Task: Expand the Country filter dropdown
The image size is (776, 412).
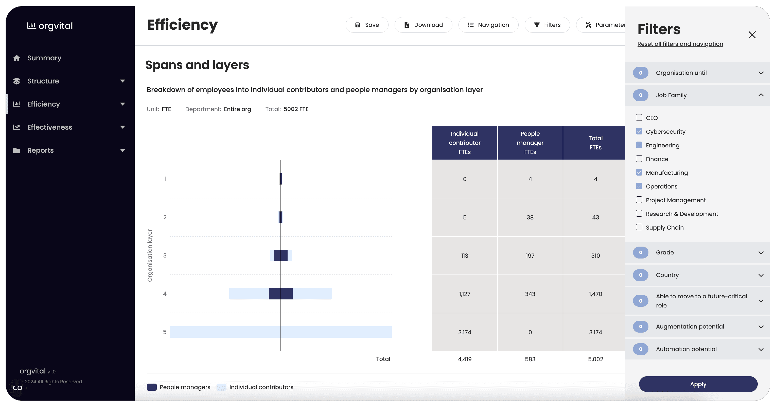Action: click(x=761, y=275)
